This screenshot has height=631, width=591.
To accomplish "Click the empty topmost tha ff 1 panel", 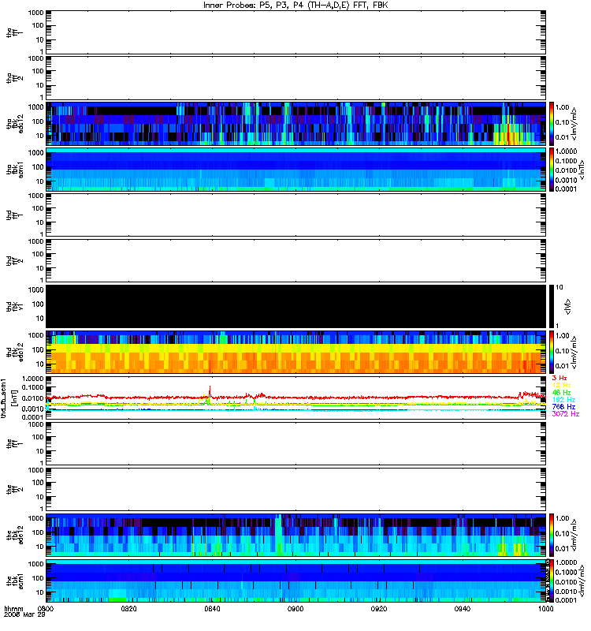I will click(x=296, y=32).
